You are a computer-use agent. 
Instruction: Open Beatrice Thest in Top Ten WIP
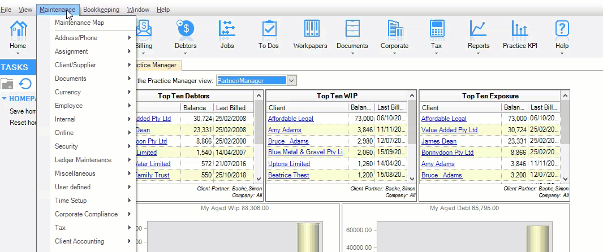[288, 175]
